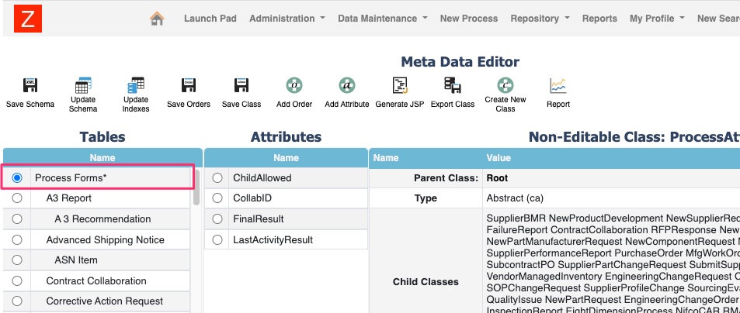Click the Type value Abstract (ca)
Image resolution: width=740 pixels, height=313 pixels.
(x=515, y=198)
